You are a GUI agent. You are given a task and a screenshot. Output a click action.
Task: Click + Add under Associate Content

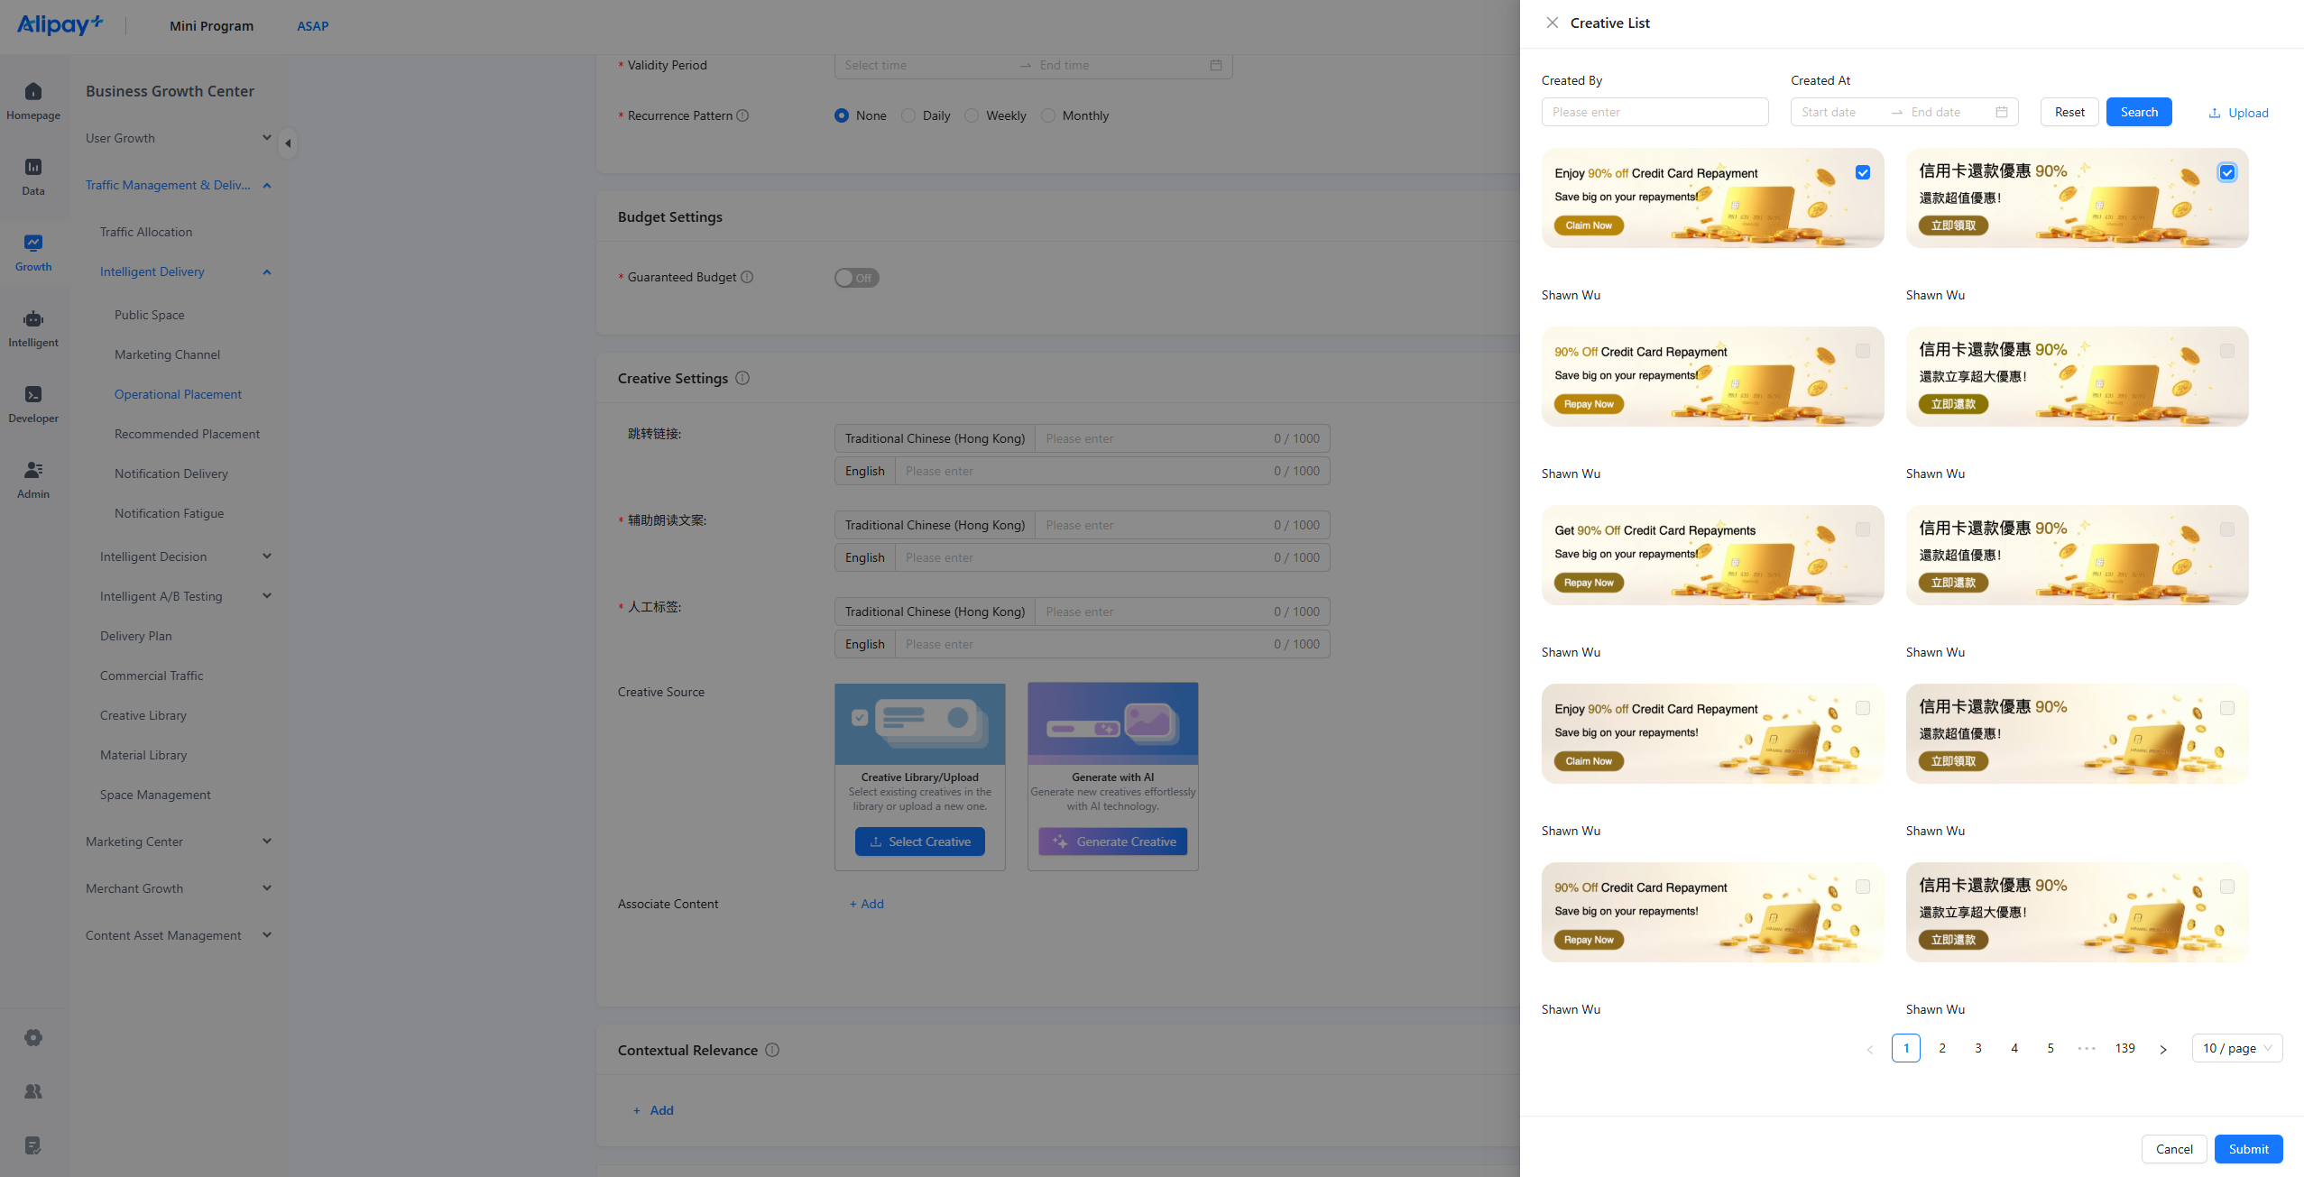866,904
